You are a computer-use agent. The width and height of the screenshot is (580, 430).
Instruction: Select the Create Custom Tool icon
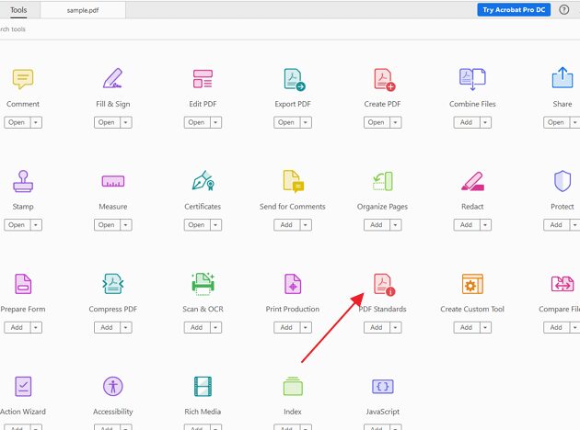472,284
